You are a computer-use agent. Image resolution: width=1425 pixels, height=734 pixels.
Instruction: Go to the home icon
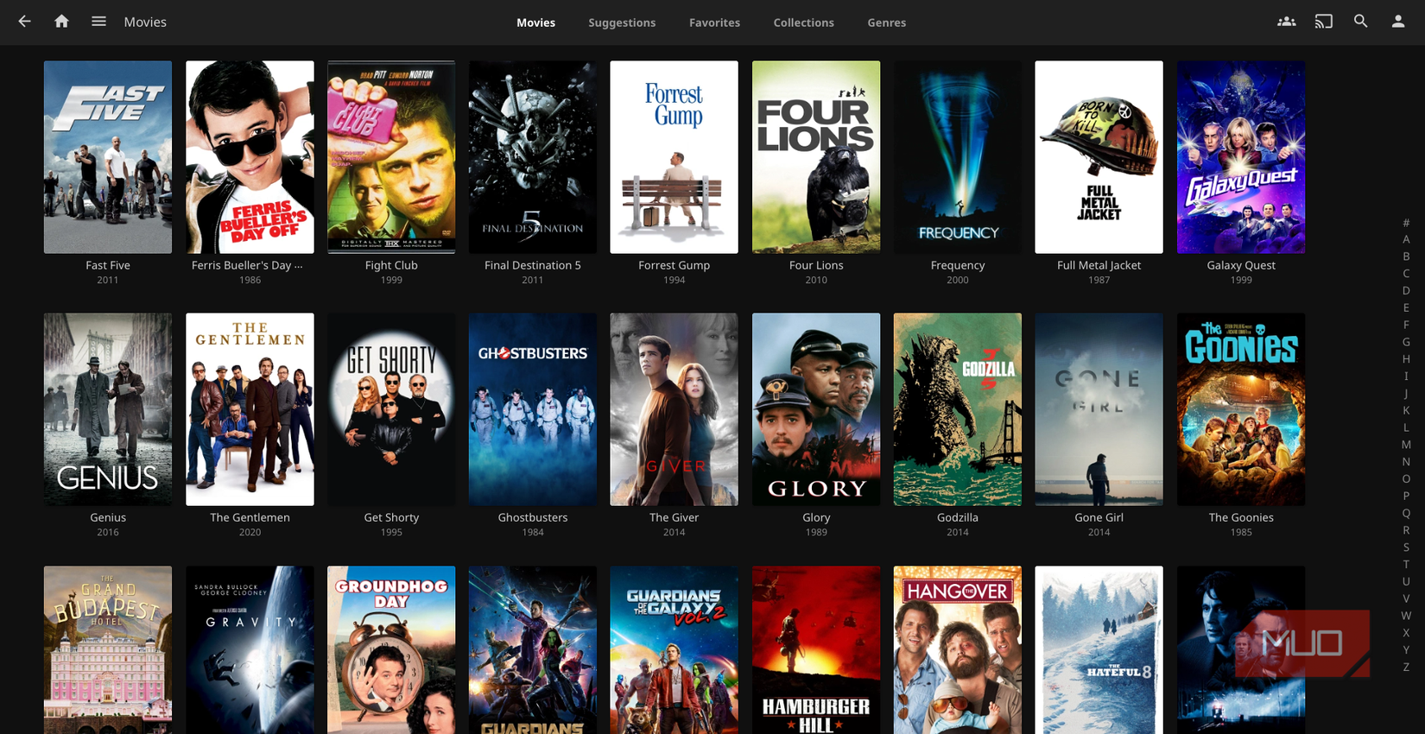coord(61,22)
